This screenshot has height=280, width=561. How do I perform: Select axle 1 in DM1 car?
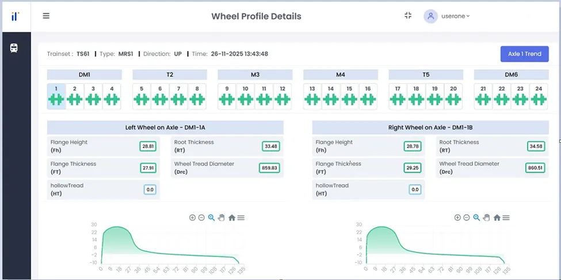(56, 96)
